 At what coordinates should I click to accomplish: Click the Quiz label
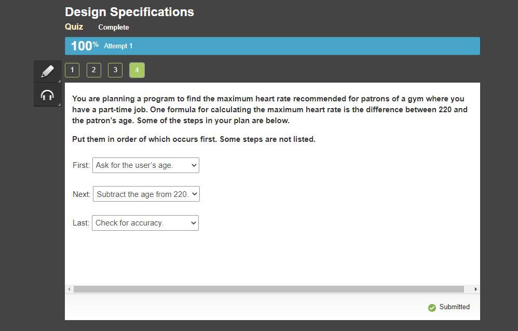tap(74, 27)
